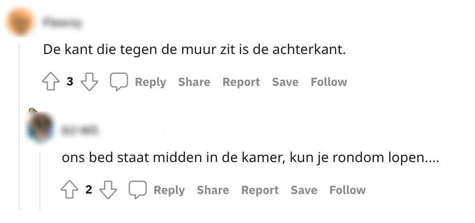Share the 'achterkant' comment
The image size is (475, 223).
point(194,82)
